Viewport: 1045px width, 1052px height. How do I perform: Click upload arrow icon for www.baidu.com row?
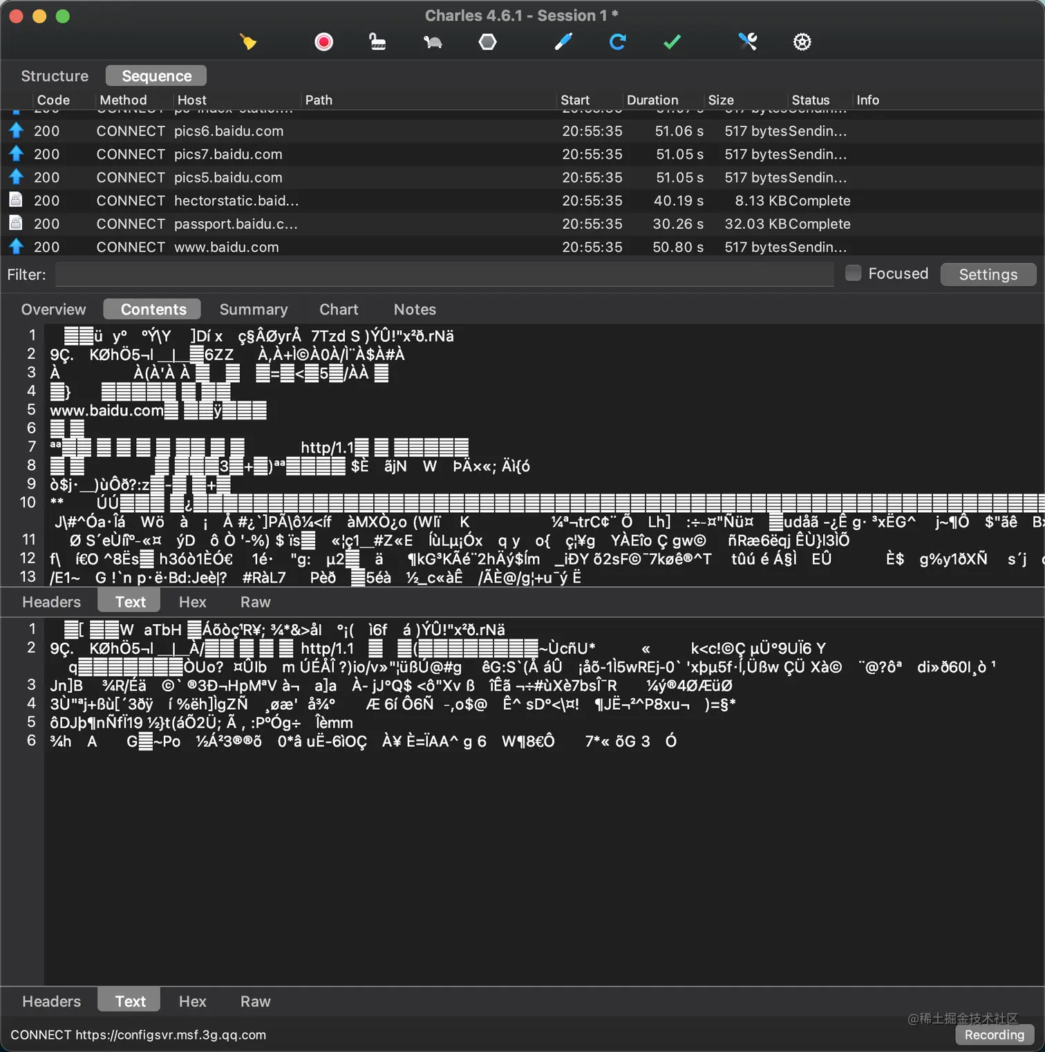17,246
